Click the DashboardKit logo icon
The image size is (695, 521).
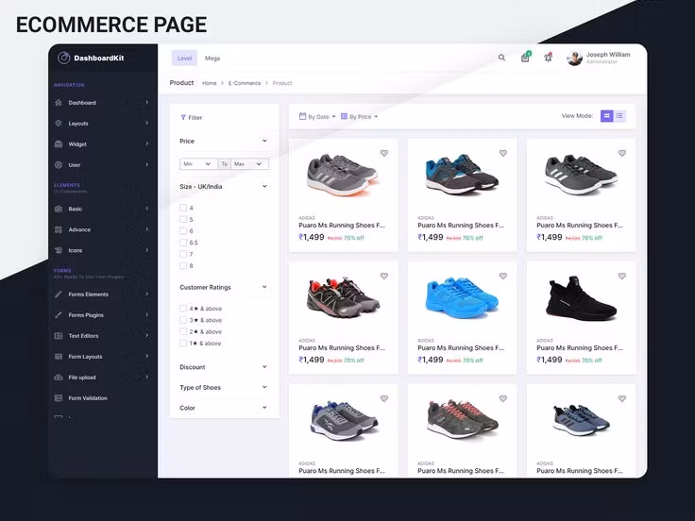point(64,58)
